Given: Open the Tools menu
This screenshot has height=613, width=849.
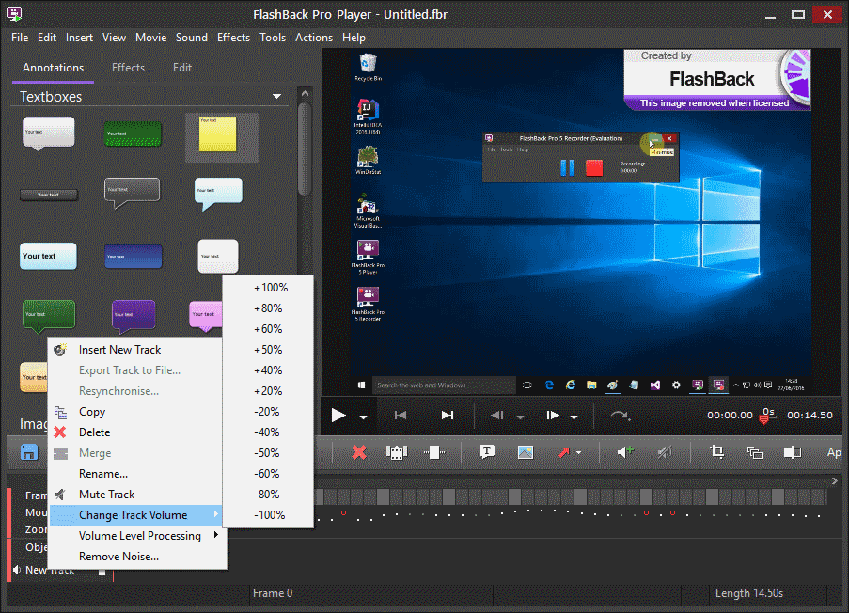Looking at the screenshot, I should [x=273, y=38].
